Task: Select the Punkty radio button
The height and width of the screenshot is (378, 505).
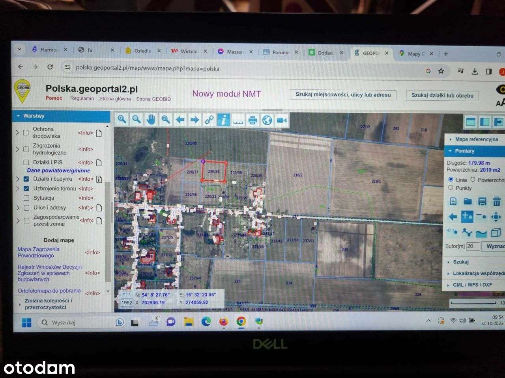Action: [451, 188]
